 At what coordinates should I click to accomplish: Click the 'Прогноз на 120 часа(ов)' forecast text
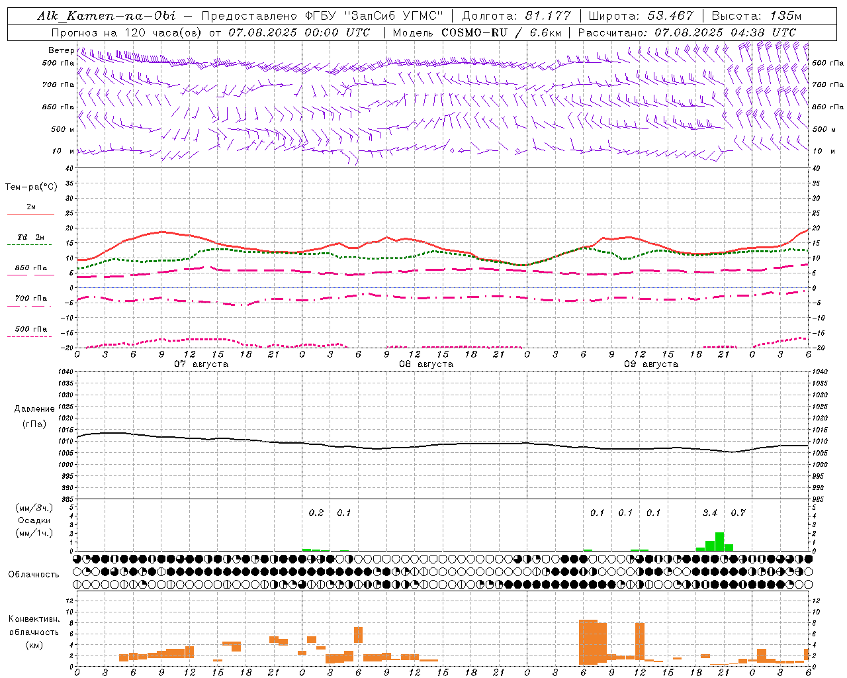(x=127, y=32)
